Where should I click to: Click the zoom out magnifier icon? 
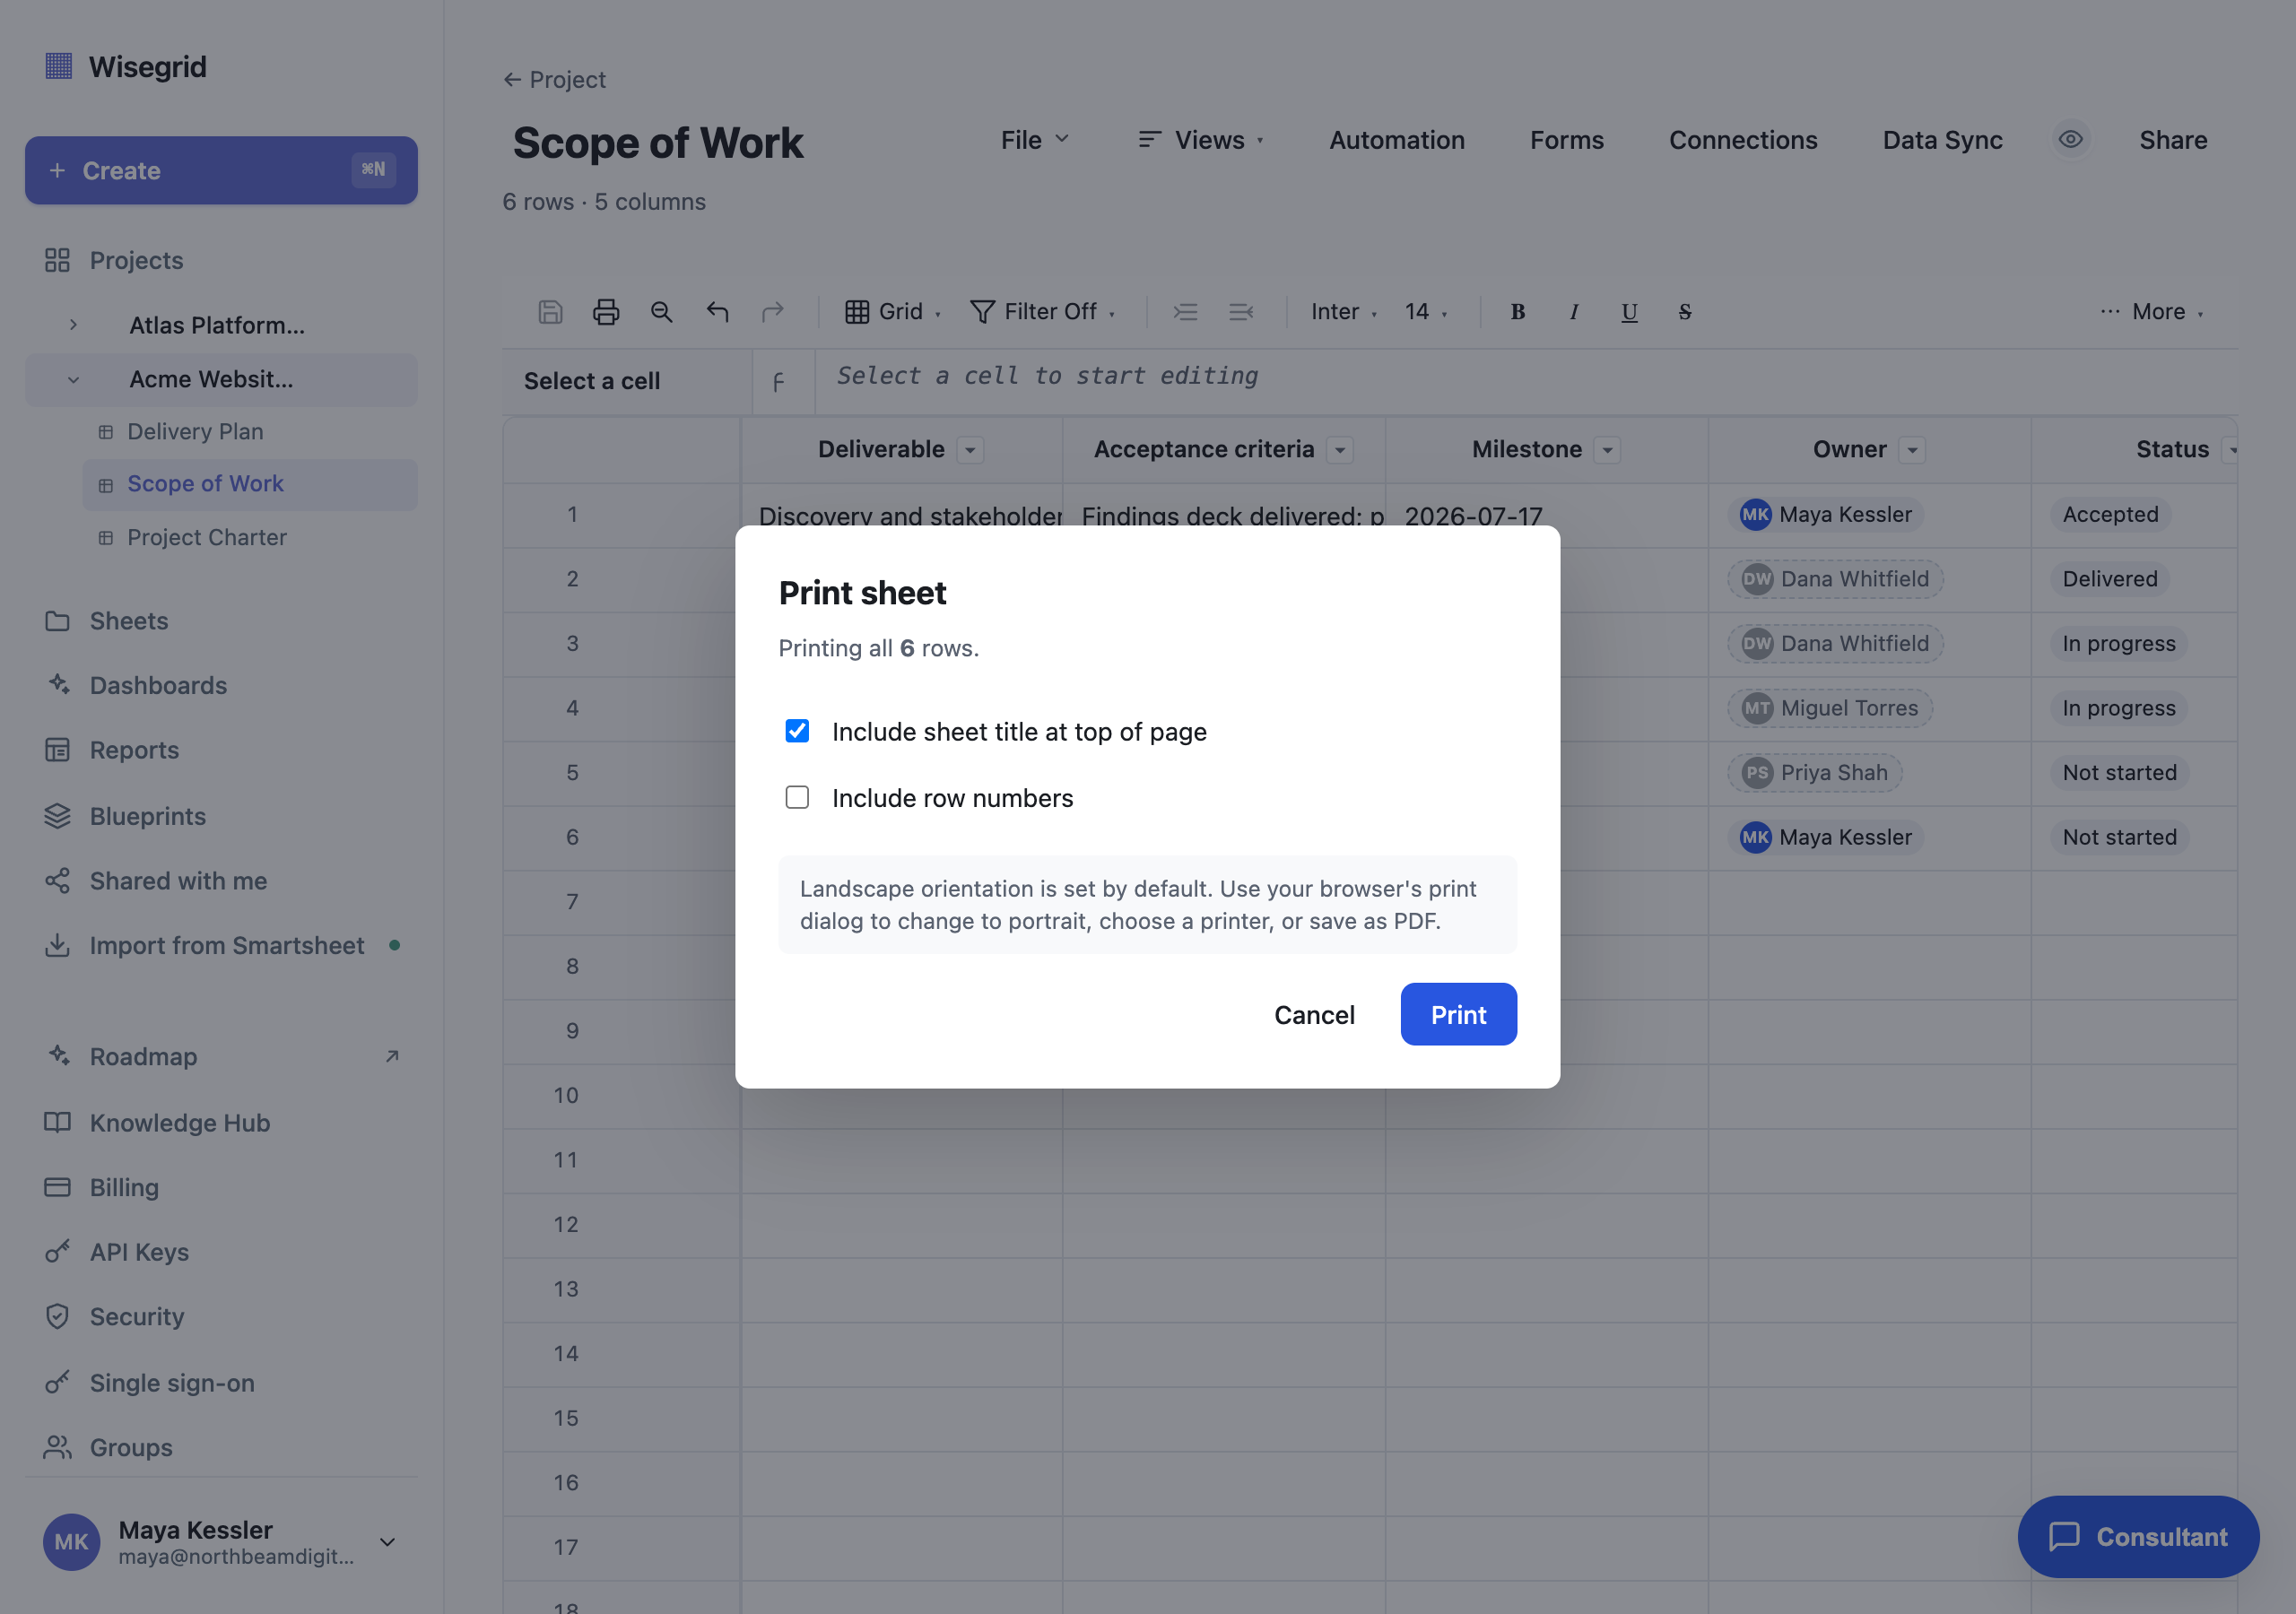[x=661, y=312]
